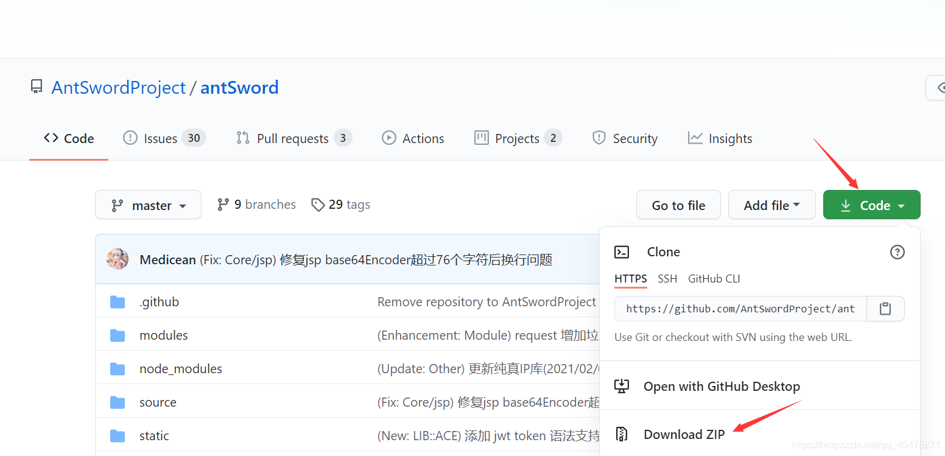Copy clone URL with clipboard icon
Image resolution: width=945 pixels, height=456 pixels.
pos(885,309)
